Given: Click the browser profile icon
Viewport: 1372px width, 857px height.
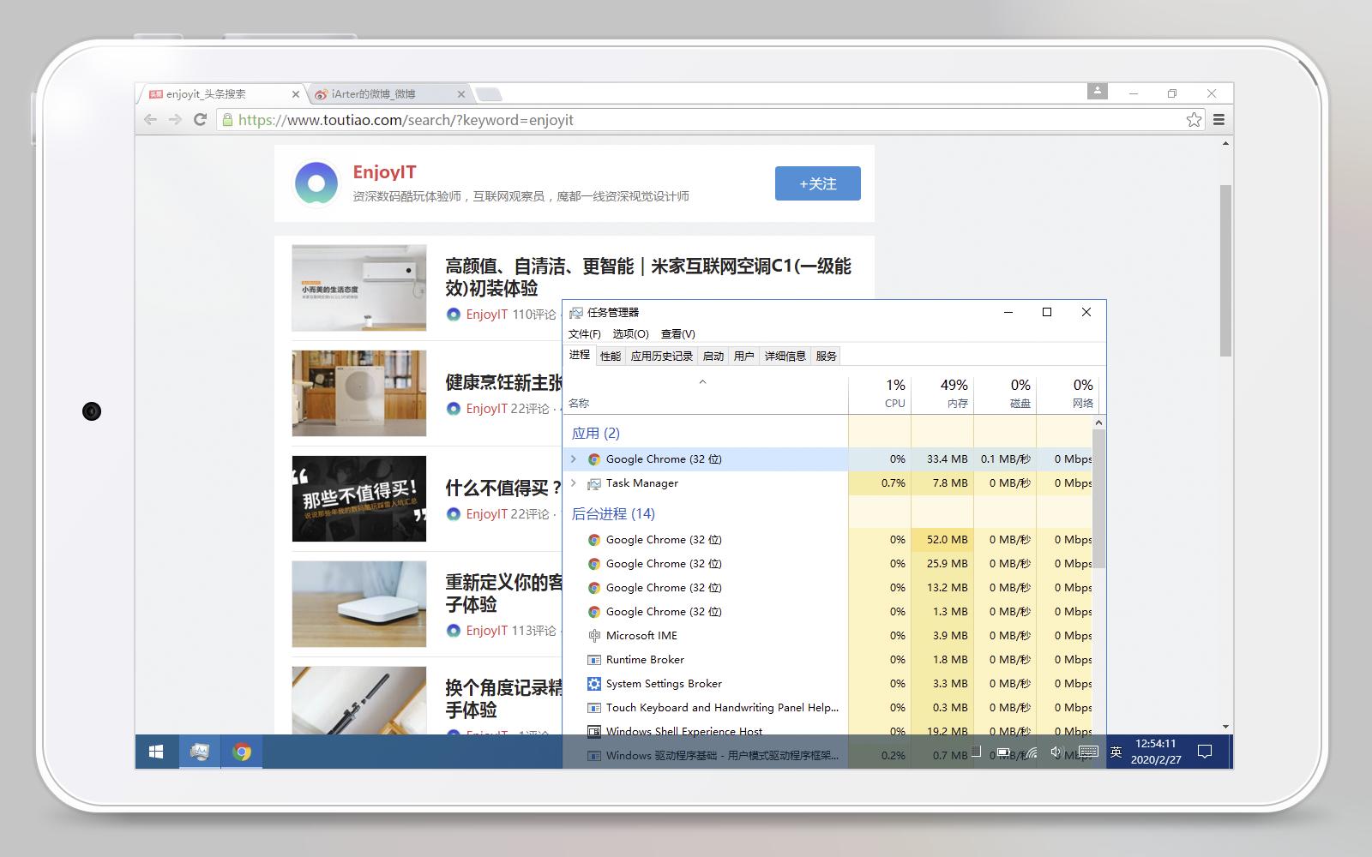Looking at the screenshot, I should click(1098, 92).
